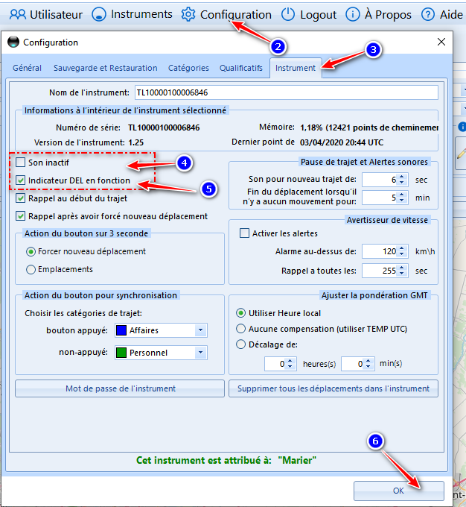Check Activer les alertes

click(244, 233)
